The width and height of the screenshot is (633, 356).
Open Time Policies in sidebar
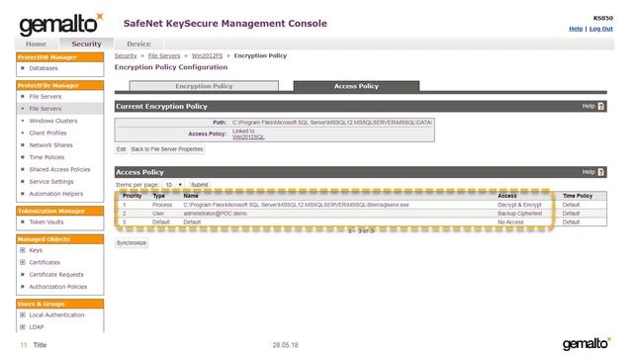(x=46, y=157)
